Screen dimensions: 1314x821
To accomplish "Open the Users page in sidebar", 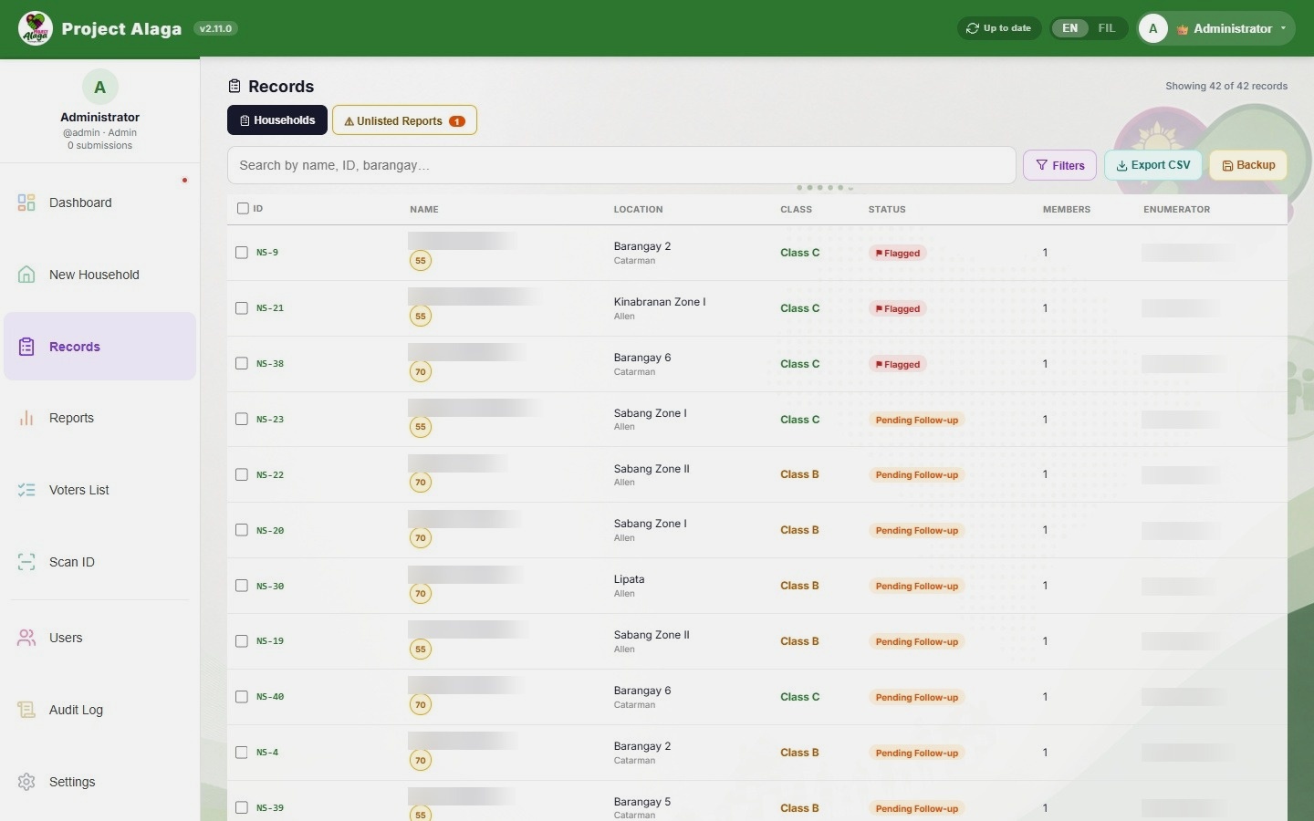I will [x=100, y=638].
